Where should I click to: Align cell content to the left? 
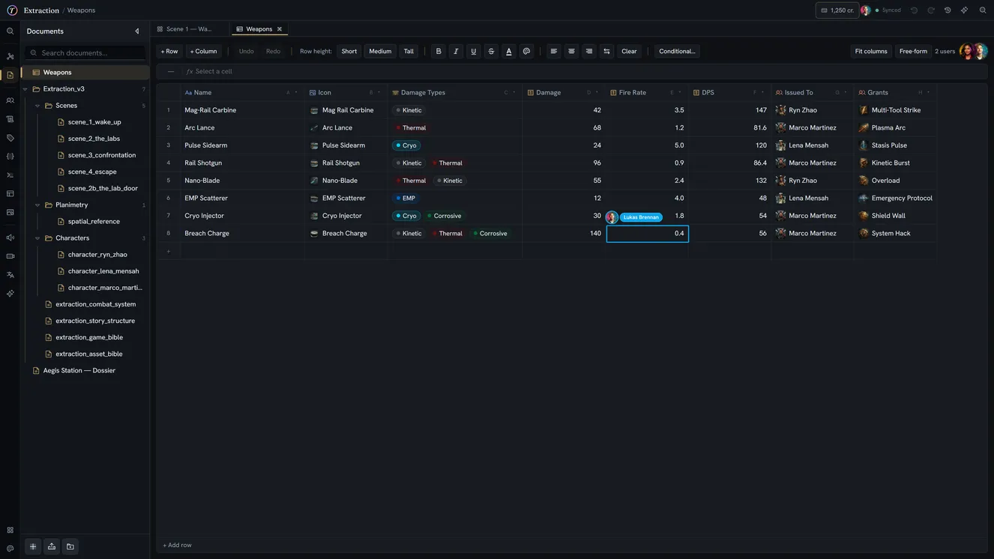point(554,52)
